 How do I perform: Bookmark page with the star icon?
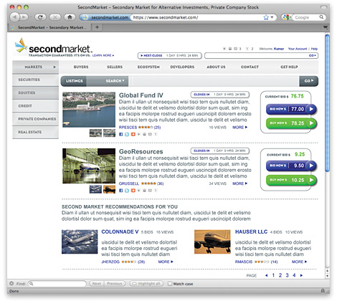266,17
